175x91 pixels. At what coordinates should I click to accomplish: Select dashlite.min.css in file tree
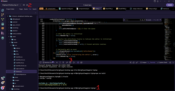(x=21, y=60)
